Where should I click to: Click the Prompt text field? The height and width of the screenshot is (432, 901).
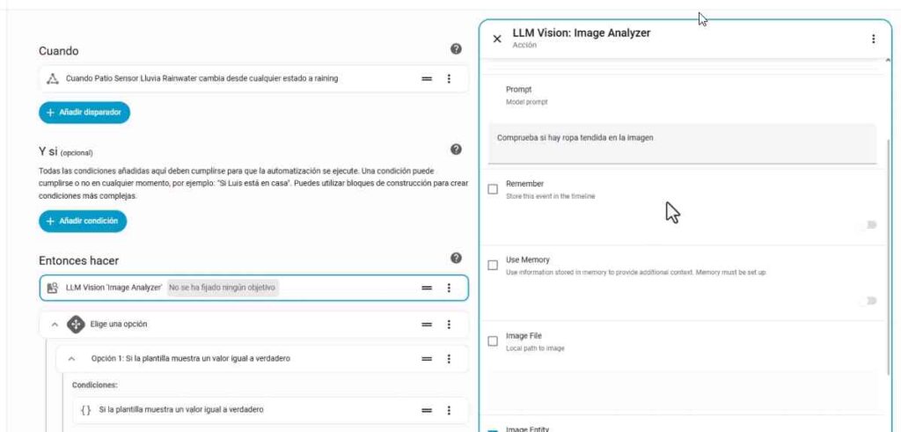682,143
